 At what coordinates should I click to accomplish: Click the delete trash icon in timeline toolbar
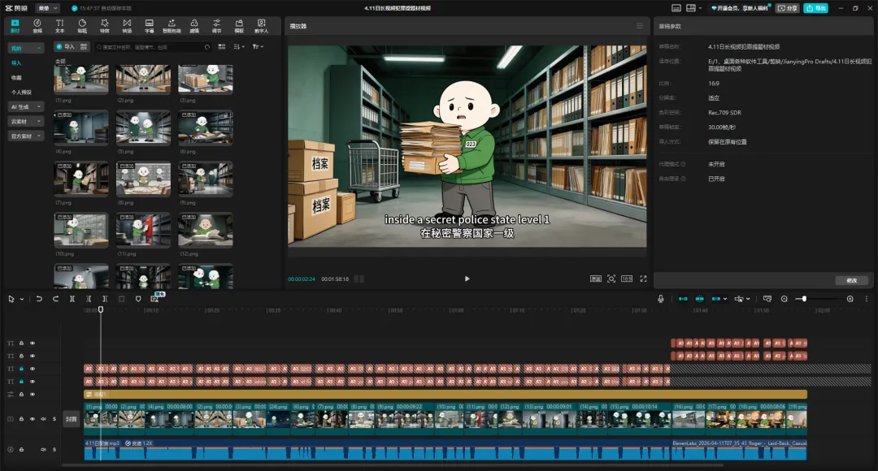(121, 299)
